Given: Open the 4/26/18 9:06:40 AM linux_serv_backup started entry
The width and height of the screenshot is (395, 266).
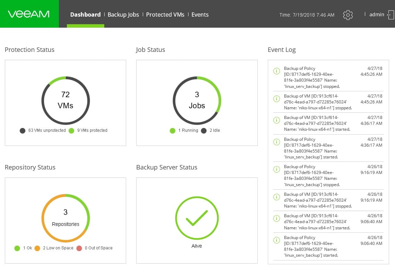Looking at the screenshot, I should (328, 246).
